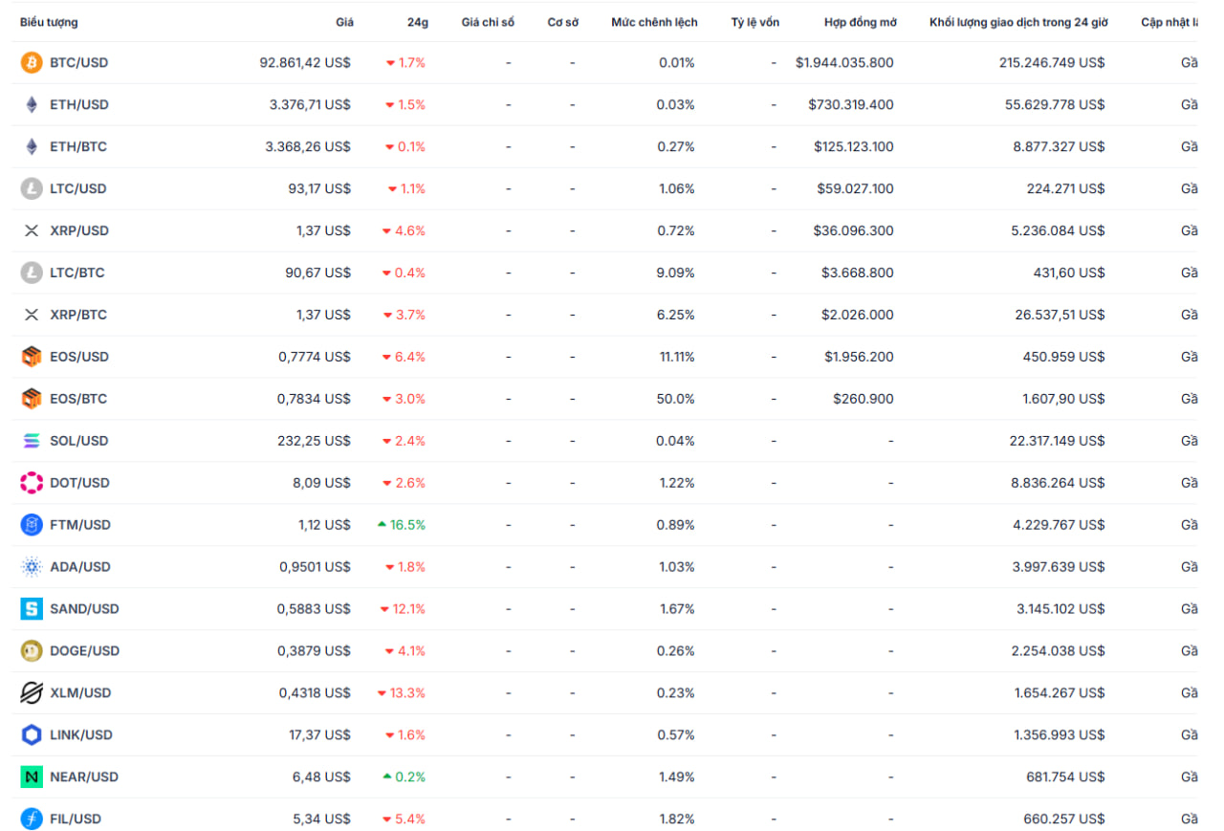Sort by the 24g change column header
The image size is (1224, 831).
(x=417, y=22)
